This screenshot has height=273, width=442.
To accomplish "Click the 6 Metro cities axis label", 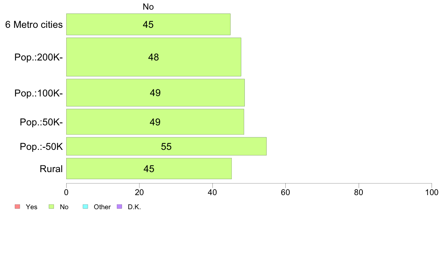I will pos(34,25).
